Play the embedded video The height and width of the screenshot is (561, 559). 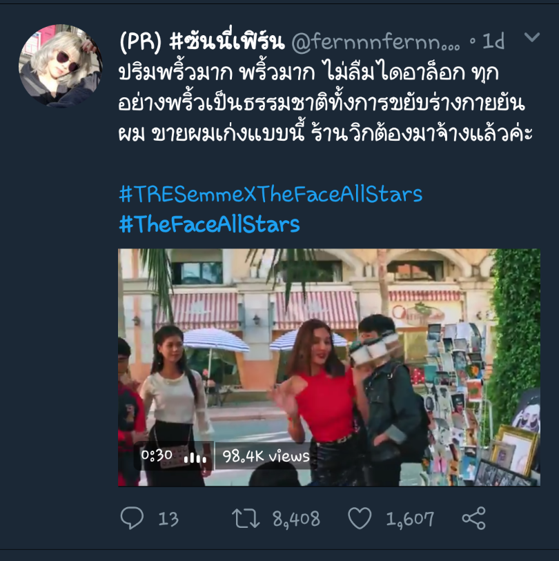(x=329, y=367)
